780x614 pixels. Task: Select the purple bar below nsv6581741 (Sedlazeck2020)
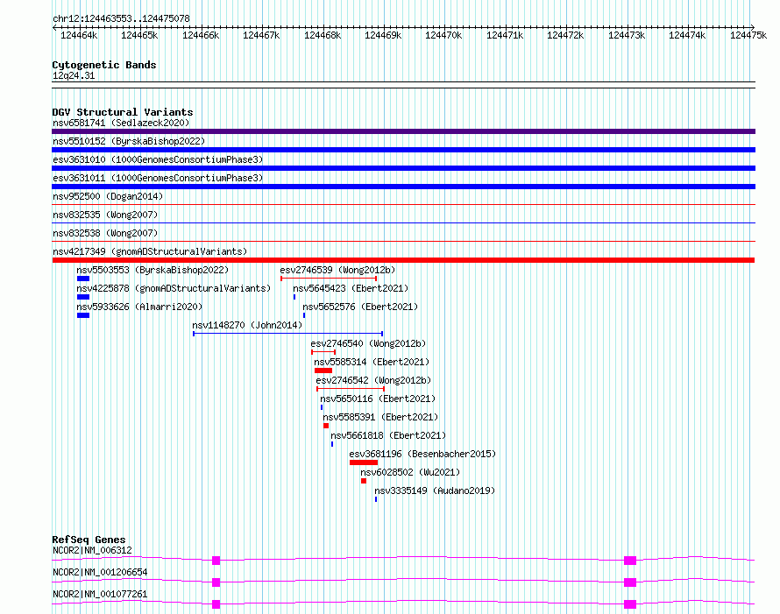click(x=403, y=131)
